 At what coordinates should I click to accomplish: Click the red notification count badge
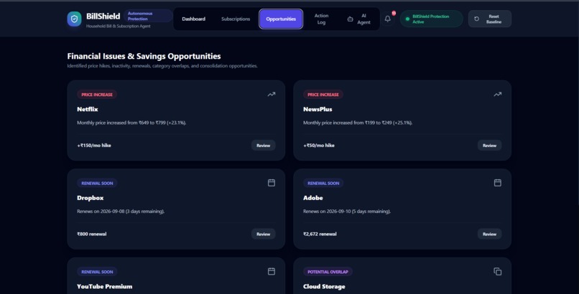(394, 13)
